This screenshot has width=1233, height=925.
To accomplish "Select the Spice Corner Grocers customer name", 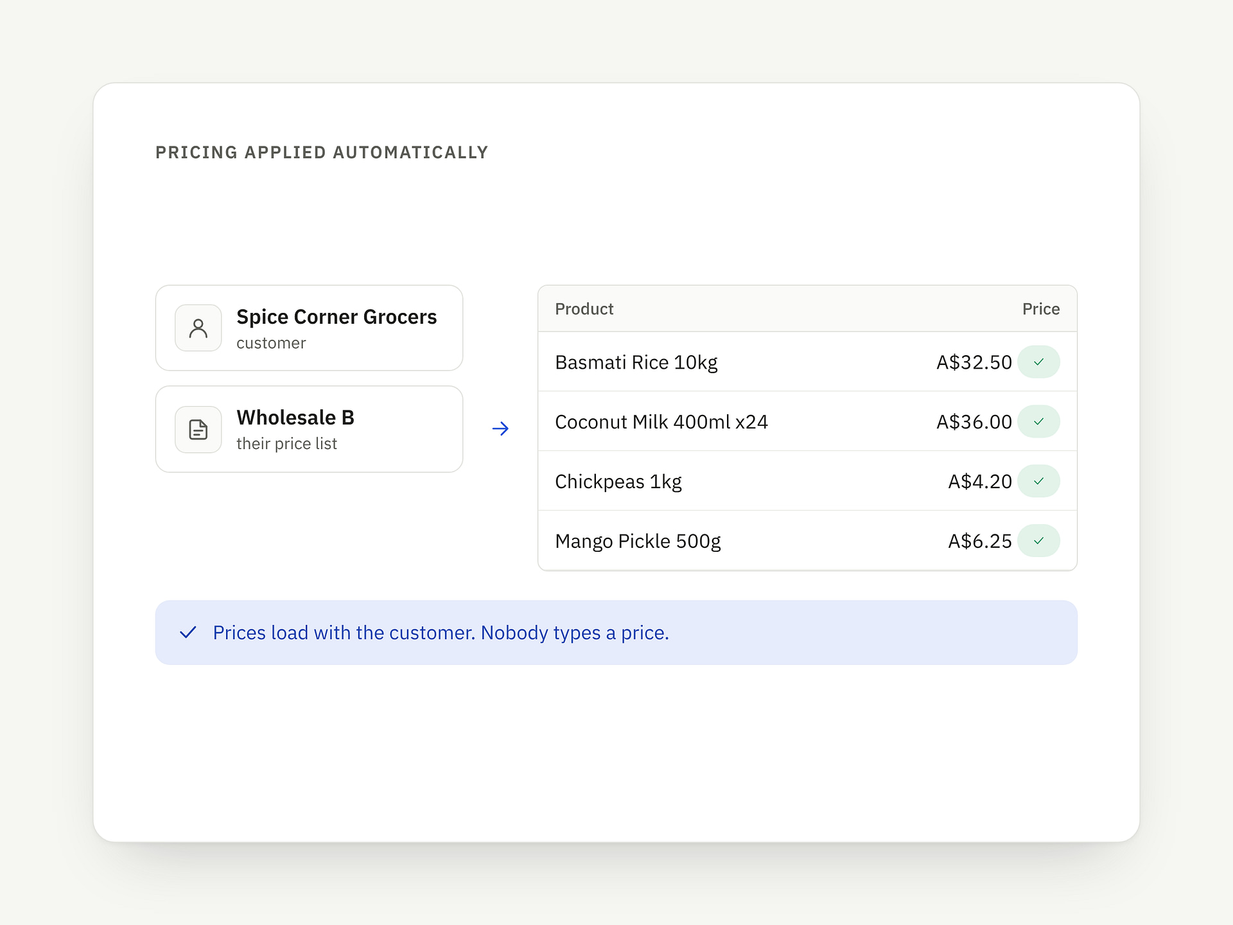I will tap(337, 317).
